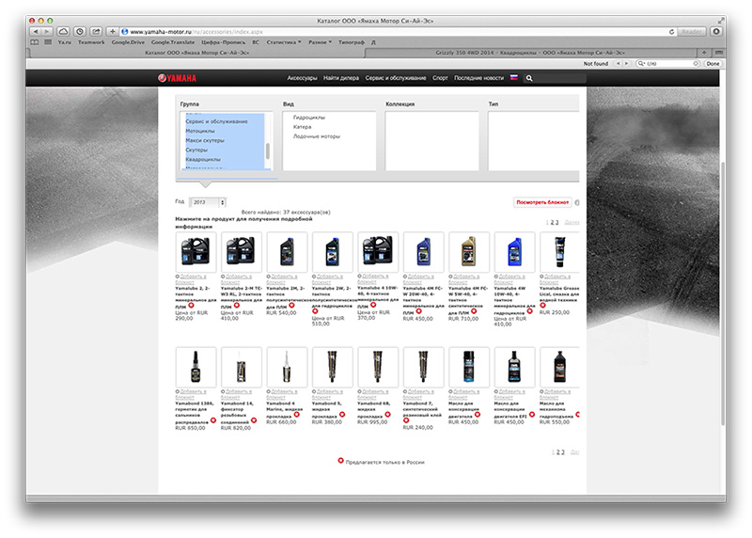Image resolution: width=752 pixels, height=538 pixels.
Task: Open the Yamabond 1386 sealant thumbnail
Action: pos(196,367)
